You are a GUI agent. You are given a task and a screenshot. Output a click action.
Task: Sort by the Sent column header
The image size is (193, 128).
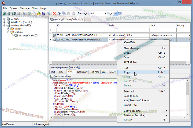click(x=163, y=26)
